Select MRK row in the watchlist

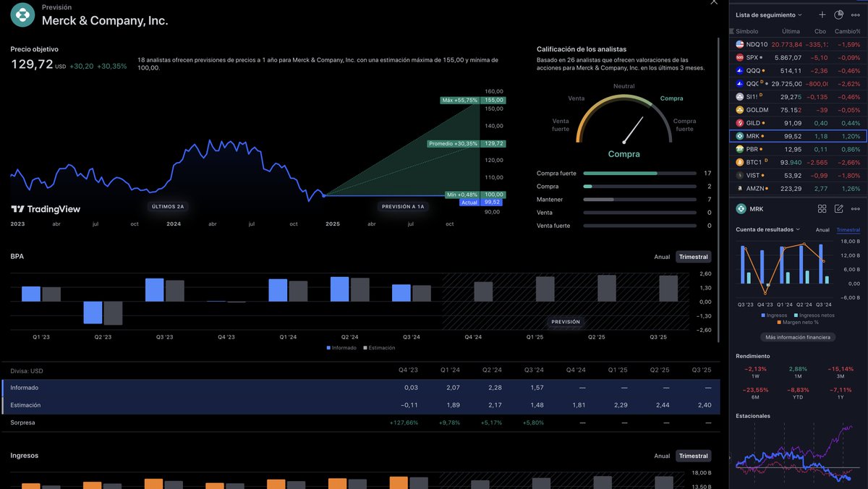(x=799, y=136)
